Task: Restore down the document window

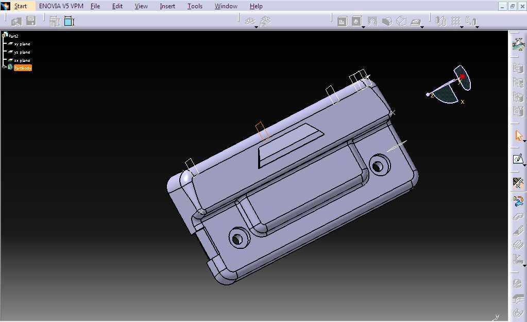Action: pyautogui.click(x=513, y=6)
